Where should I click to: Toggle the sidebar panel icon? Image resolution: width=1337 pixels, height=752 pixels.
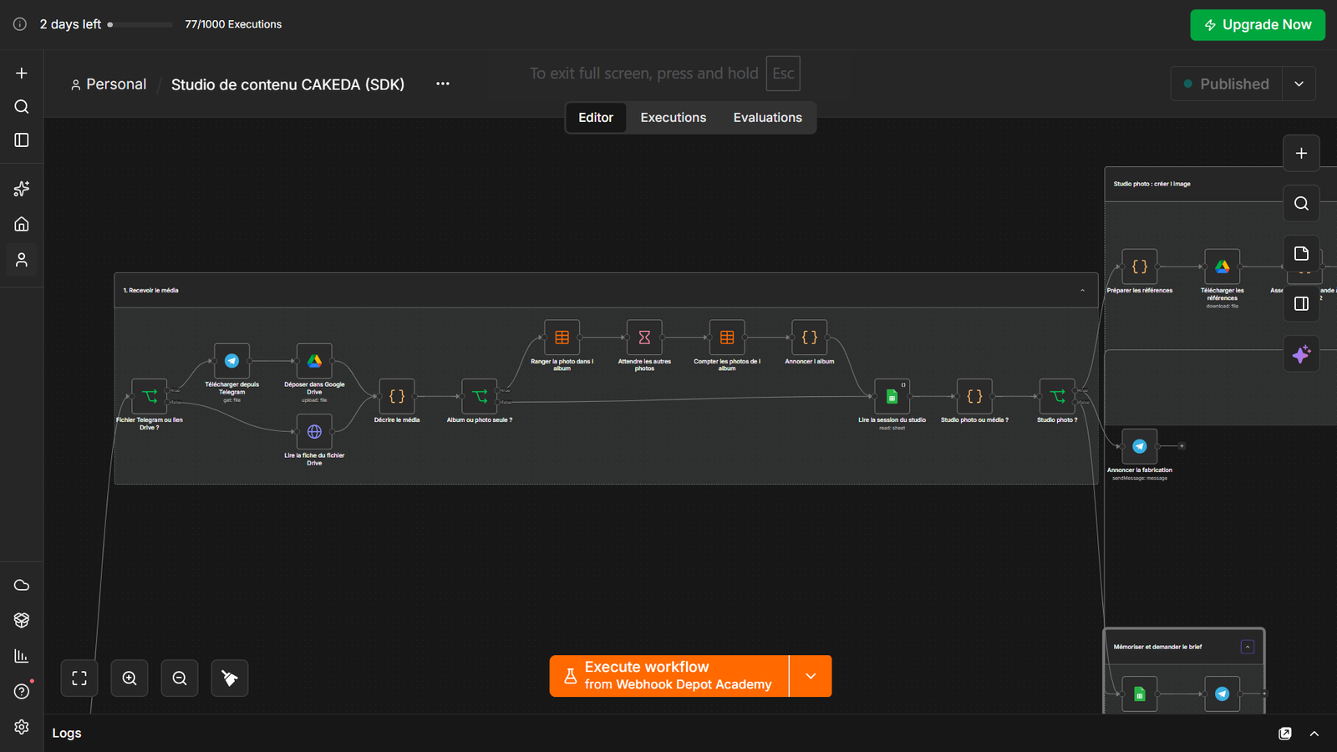tap(22, 140)
